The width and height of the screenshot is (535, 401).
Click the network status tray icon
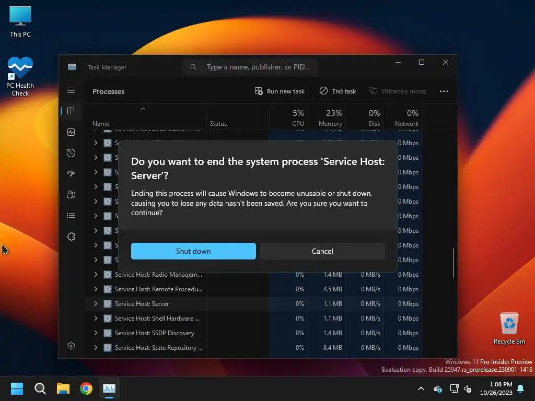pyautogui.click(x=454, y=388)
